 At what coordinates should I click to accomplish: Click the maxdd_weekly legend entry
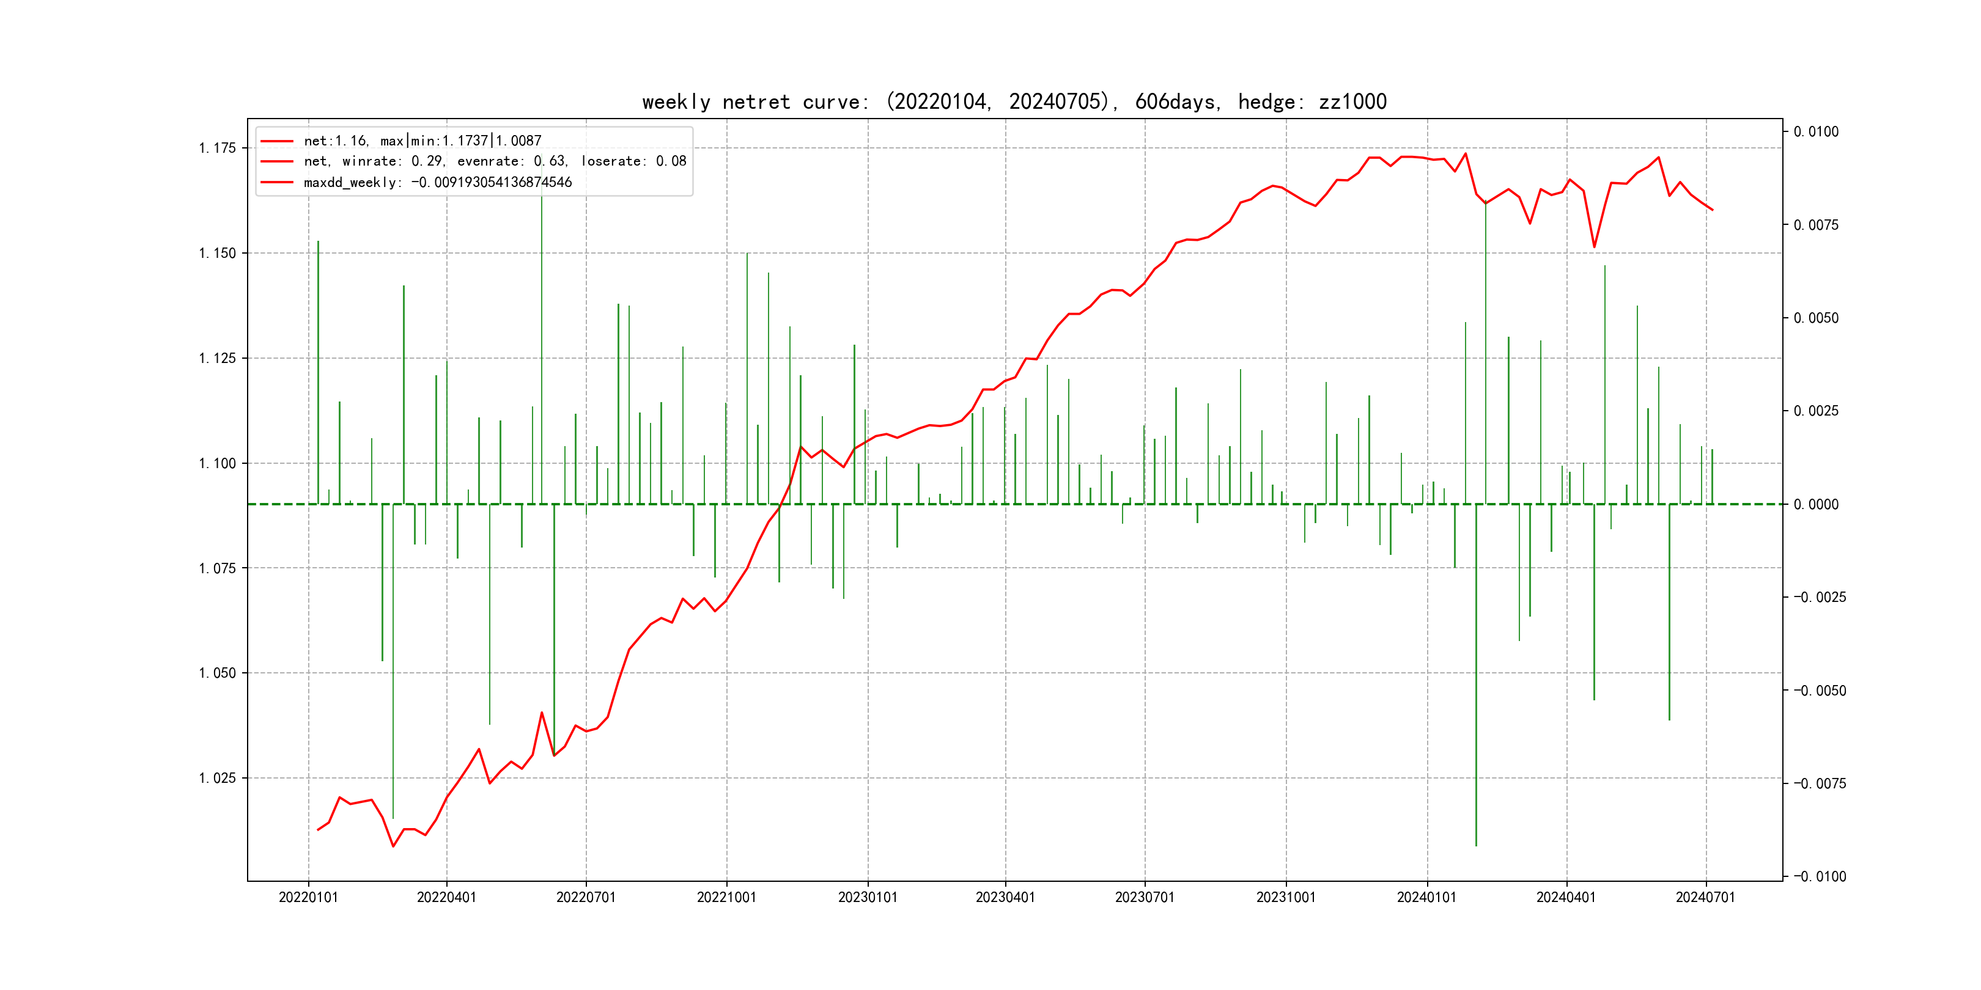[438, 182]
